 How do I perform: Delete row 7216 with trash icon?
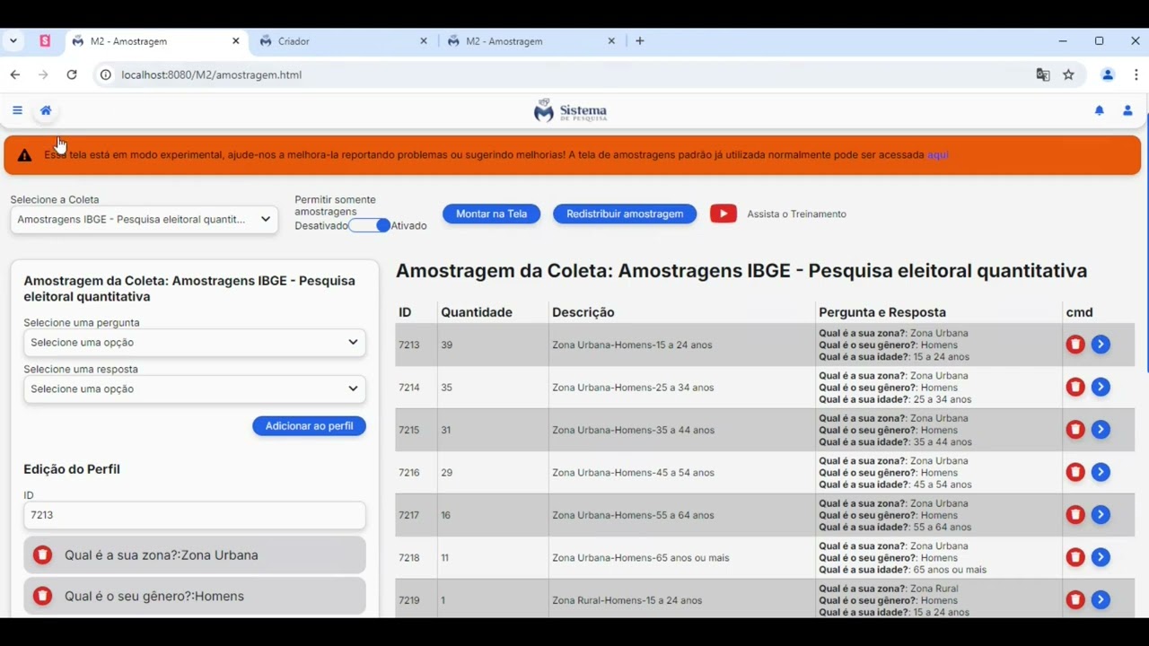(1075, 472)
